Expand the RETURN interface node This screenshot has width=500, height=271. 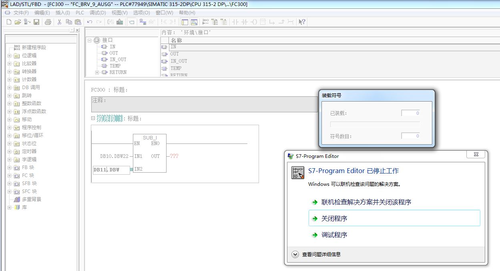tap(97, 72)
